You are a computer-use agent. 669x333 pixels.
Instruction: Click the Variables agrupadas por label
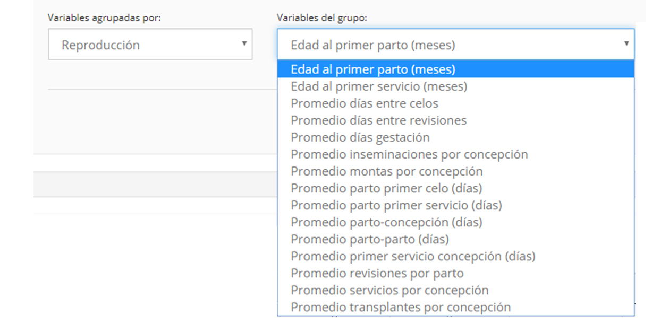tap(104, 17)
